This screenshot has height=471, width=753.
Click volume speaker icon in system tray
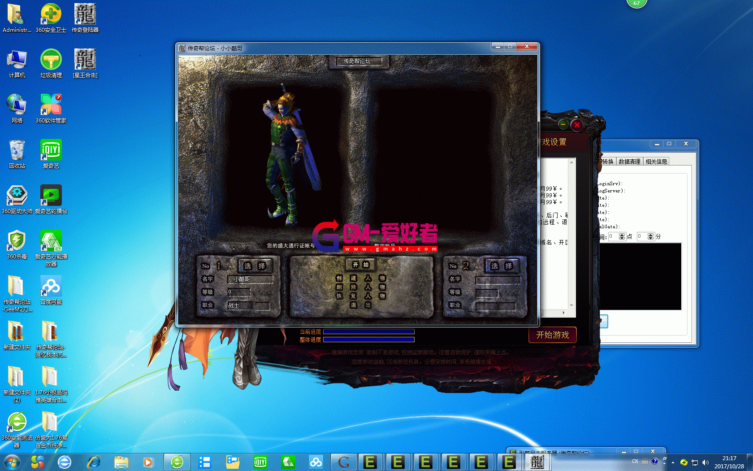pyautogui.click(x=705, y=462)
